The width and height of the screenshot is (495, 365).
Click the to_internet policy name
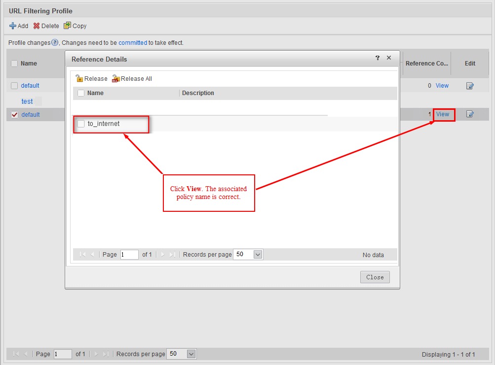click(x=104, y=124)
